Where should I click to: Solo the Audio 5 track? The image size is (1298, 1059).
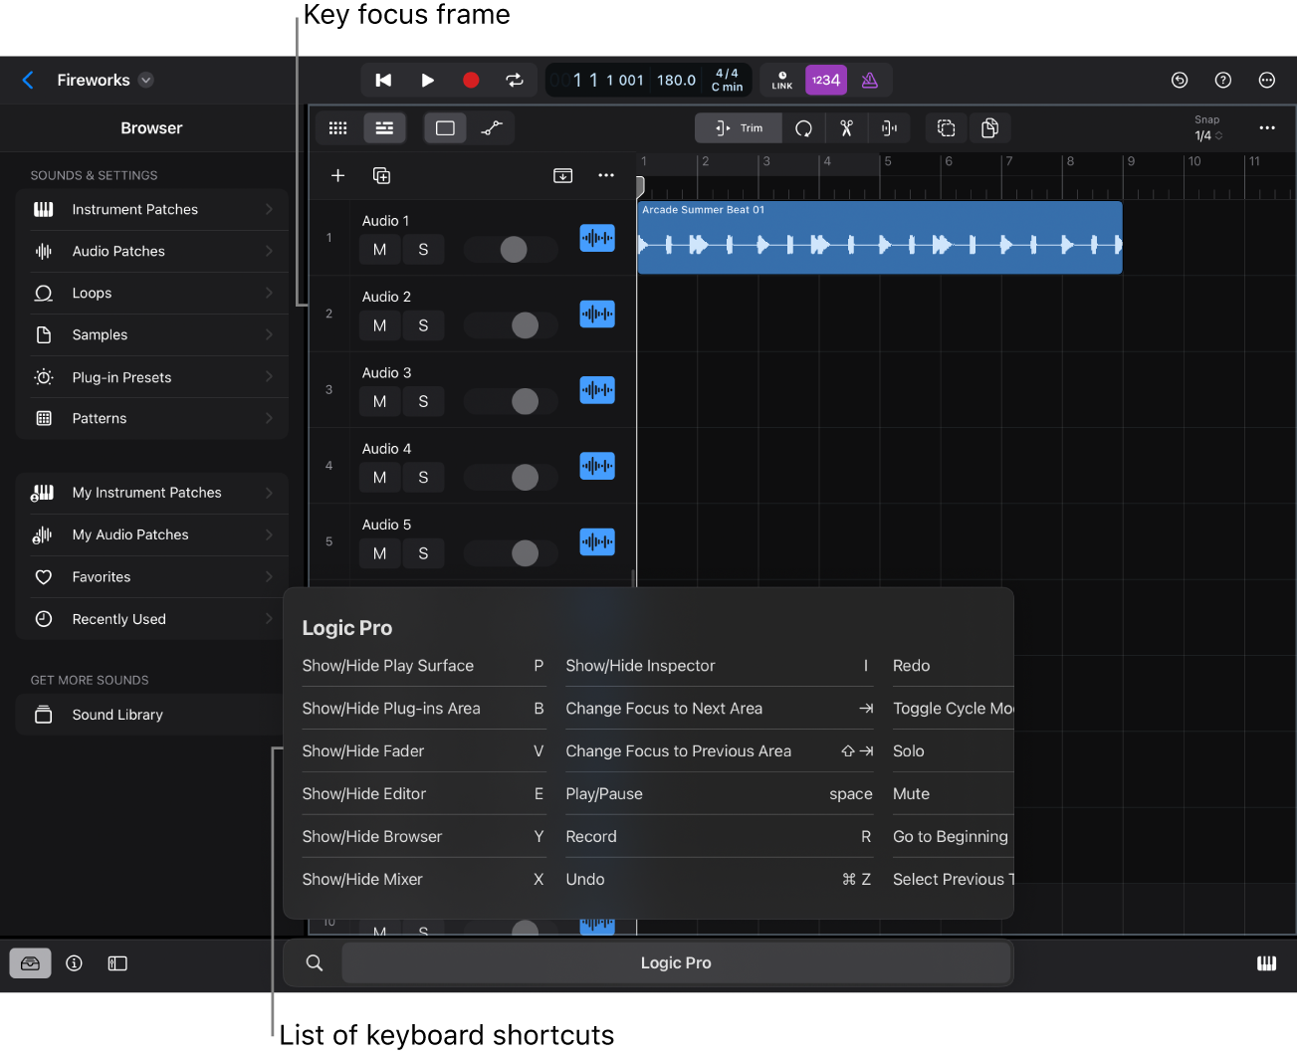[x=423, y=553]
